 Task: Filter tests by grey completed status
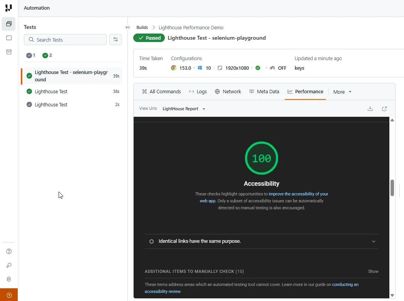[x=31, y=55]
